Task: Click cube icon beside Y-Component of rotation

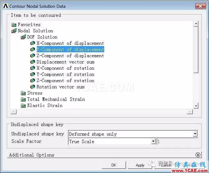Action: (x=32, y=74)
